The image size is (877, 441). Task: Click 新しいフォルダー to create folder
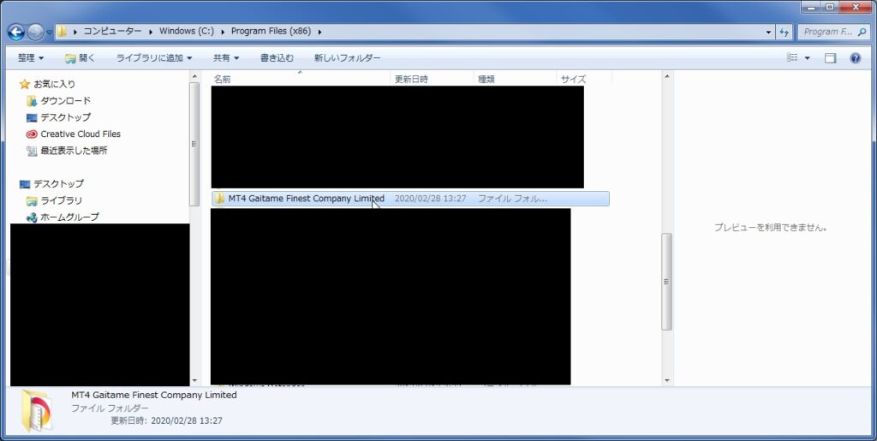coord(348,57)
